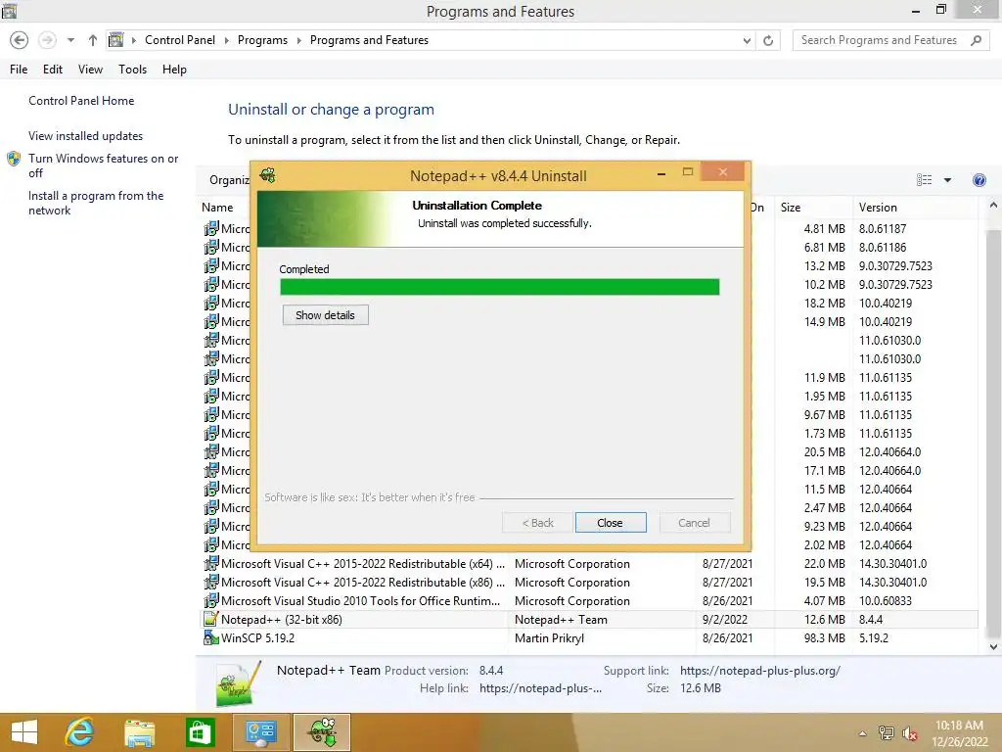Switch to Notepad++ uninstaller taskbar button
Screen dimensions: 1002x752
coord(321,732)
